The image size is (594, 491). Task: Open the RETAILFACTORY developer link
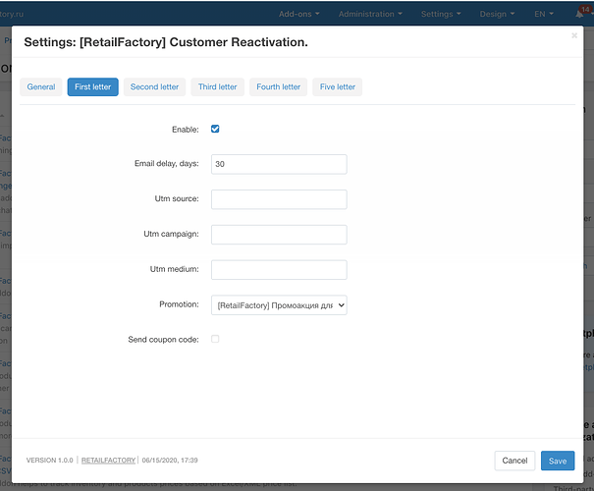click(108, 460)
